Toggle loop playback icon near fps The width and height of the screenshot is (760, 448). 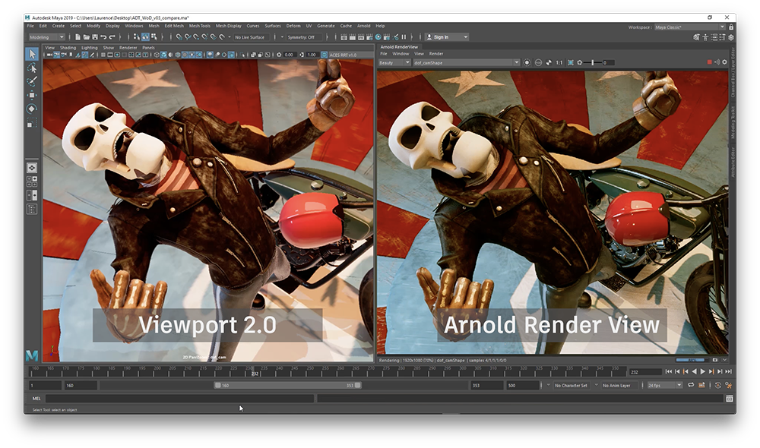(x=691, y=385)
